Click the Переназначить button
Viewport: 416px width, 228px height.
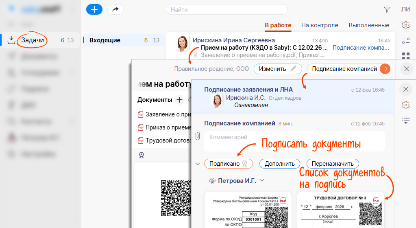click(x=333, y=164)
